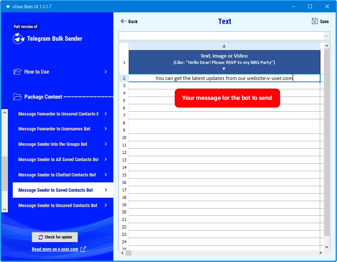Close the vUser Bots UI window

click(x=327, y=6)
